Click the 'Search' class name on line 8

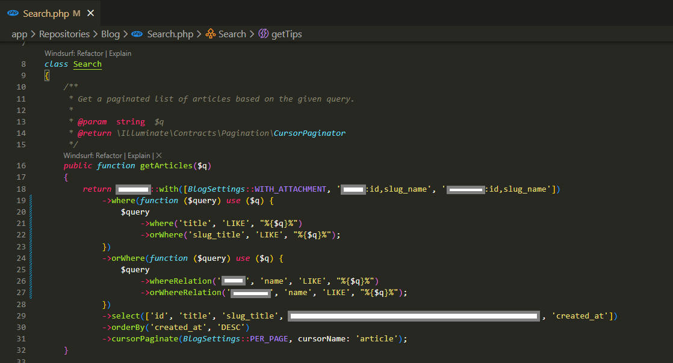87,64
